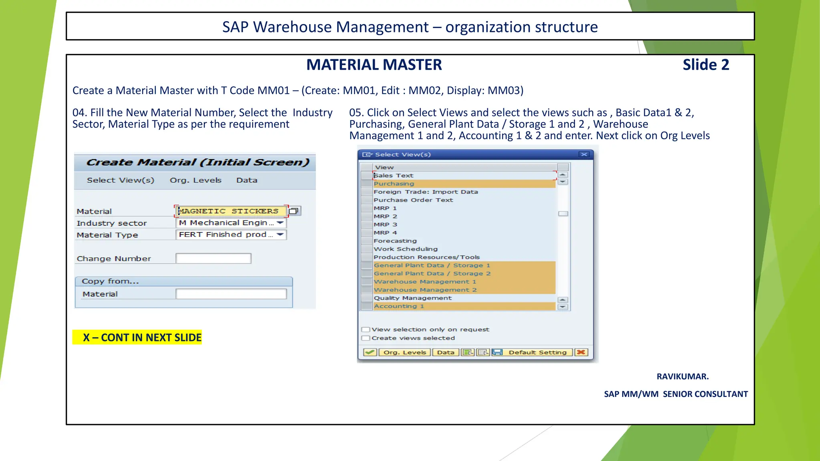Image resolution: width=820 pixels, height=461 pixels.
Task: Select General Plant Data / Storage 1
Action: pos(464,265)
